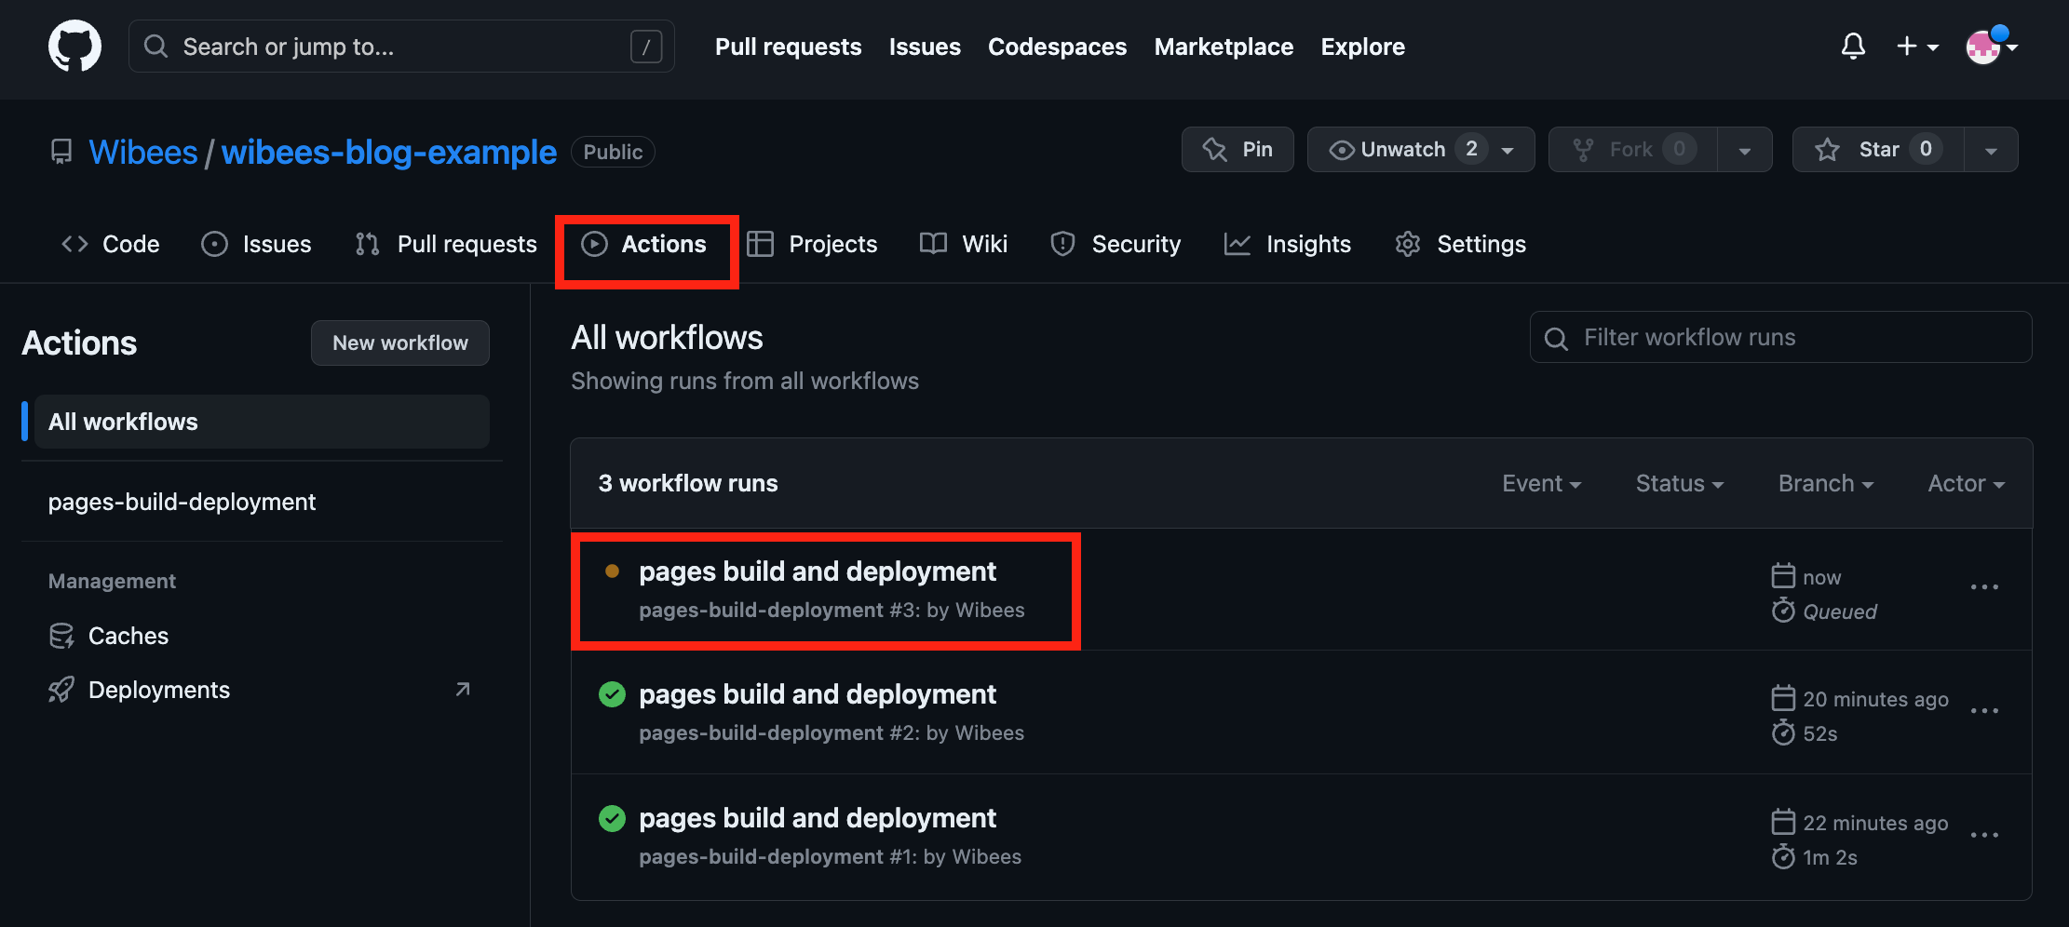Click the stopwatch icon next to Queued
Screen dimensions: 2069x927
[1783, 611]
